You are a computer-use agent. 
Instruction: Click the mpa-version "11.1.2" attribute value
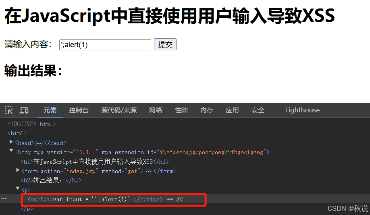pyautogui.click(x=86, y=152)
